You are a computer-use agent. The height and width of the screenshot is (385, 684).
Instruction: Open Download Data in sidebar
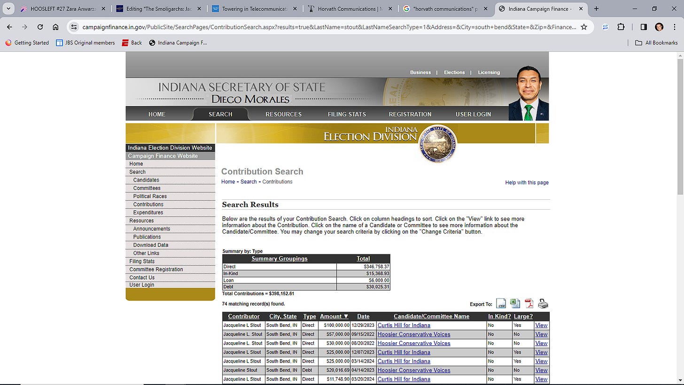click(x=150, y=245)
